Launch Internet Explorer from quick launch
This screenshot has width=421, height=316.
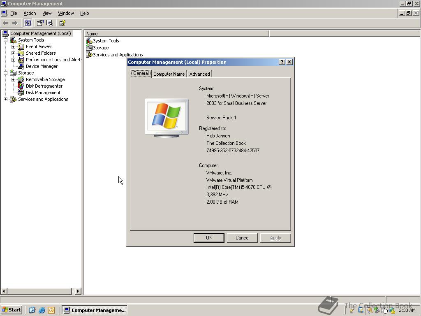click(42, 310)
